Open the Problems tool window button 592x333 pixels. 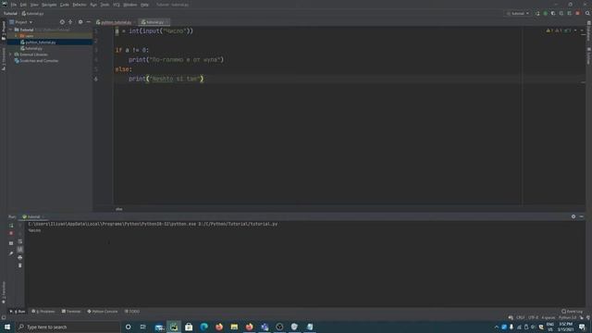43,312
